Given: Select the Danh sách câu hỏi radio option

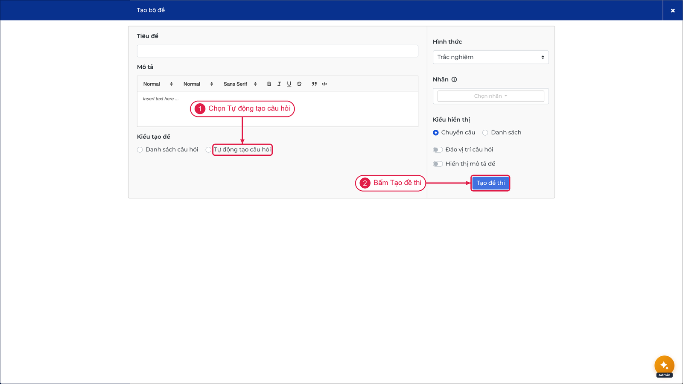Looking at the screenshot, I should point(140,150).
